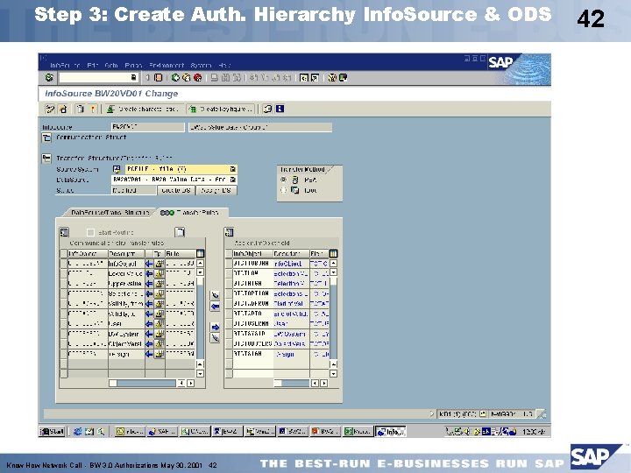Select the InfoObject row selector in the left table
Viewport: 631px width, 473px height.
[64, 264]
